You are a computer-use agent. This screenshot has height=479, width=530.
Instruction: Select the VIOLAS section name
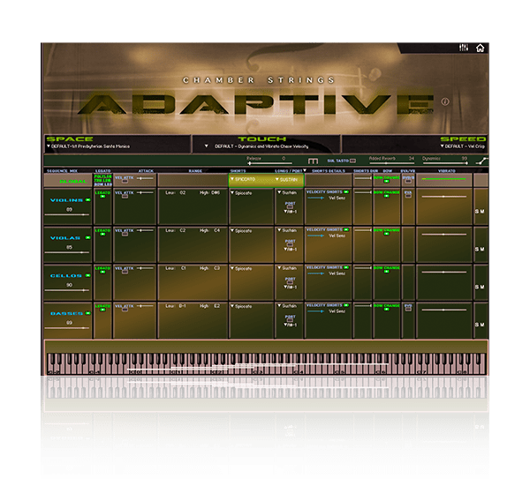point(67,238)
